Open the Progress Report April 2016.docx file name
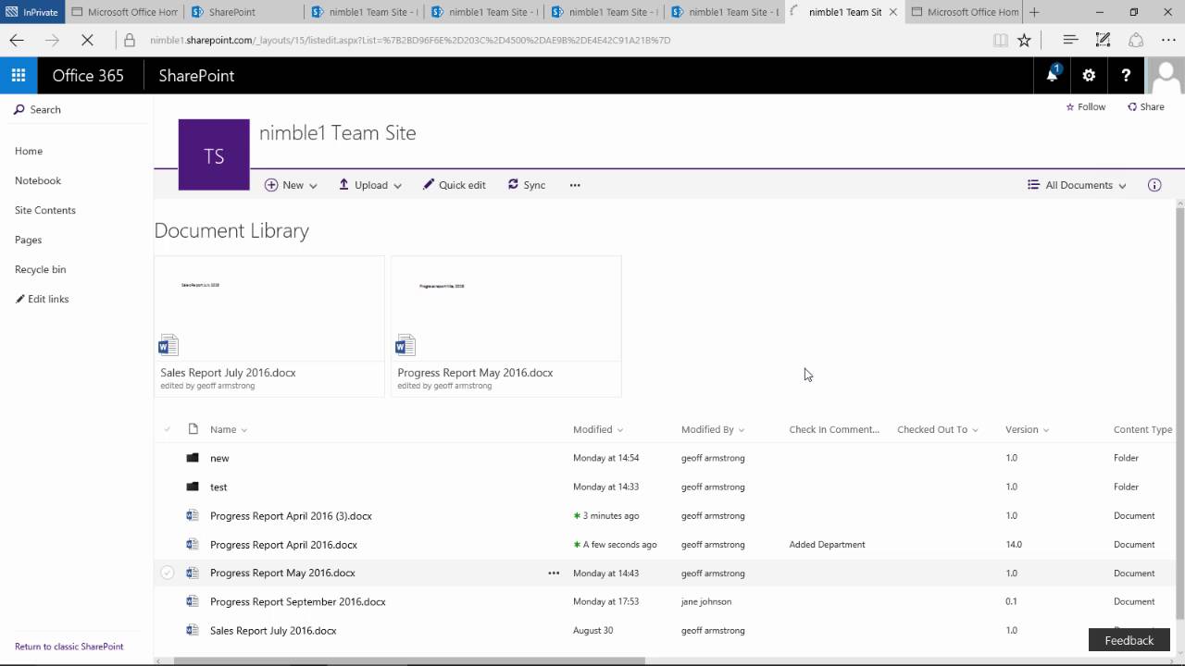Image resolution: width=1185 pixels, height=666 pixels. (283, 544)
